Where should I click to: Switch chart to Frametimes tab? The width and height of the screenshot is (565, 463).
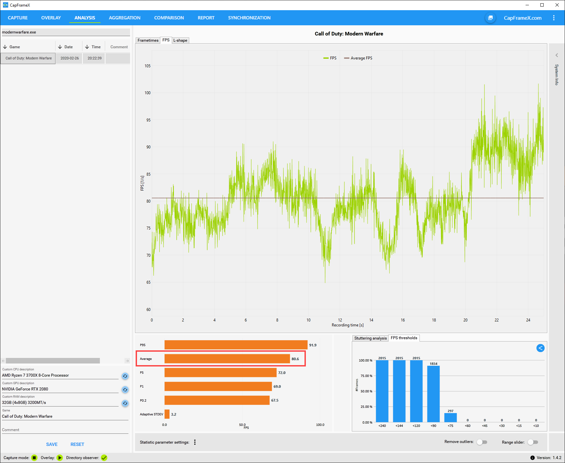pyautogui.click(x=148, y=40)
